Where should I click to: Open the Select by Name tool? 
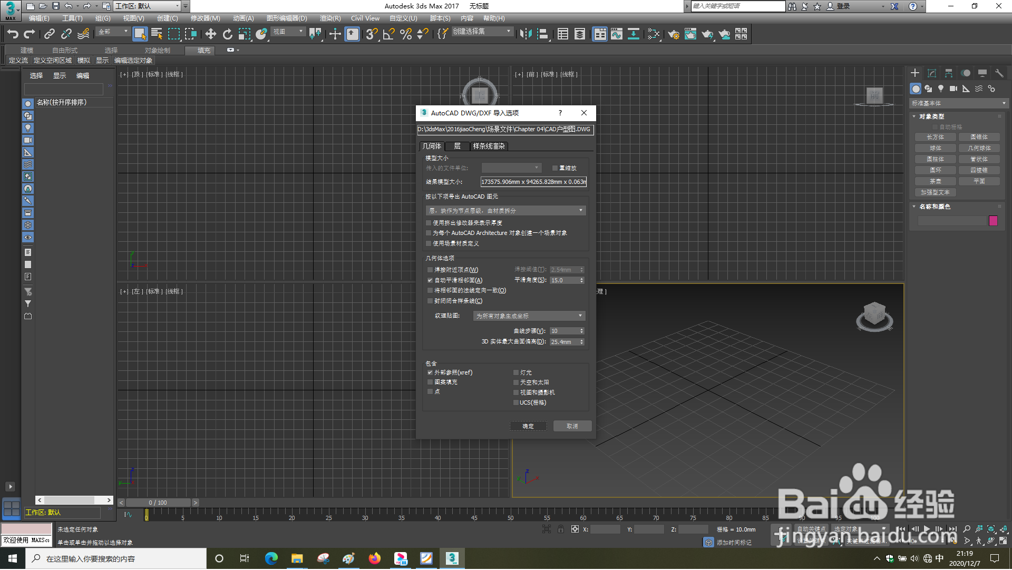tap(157, 34)
